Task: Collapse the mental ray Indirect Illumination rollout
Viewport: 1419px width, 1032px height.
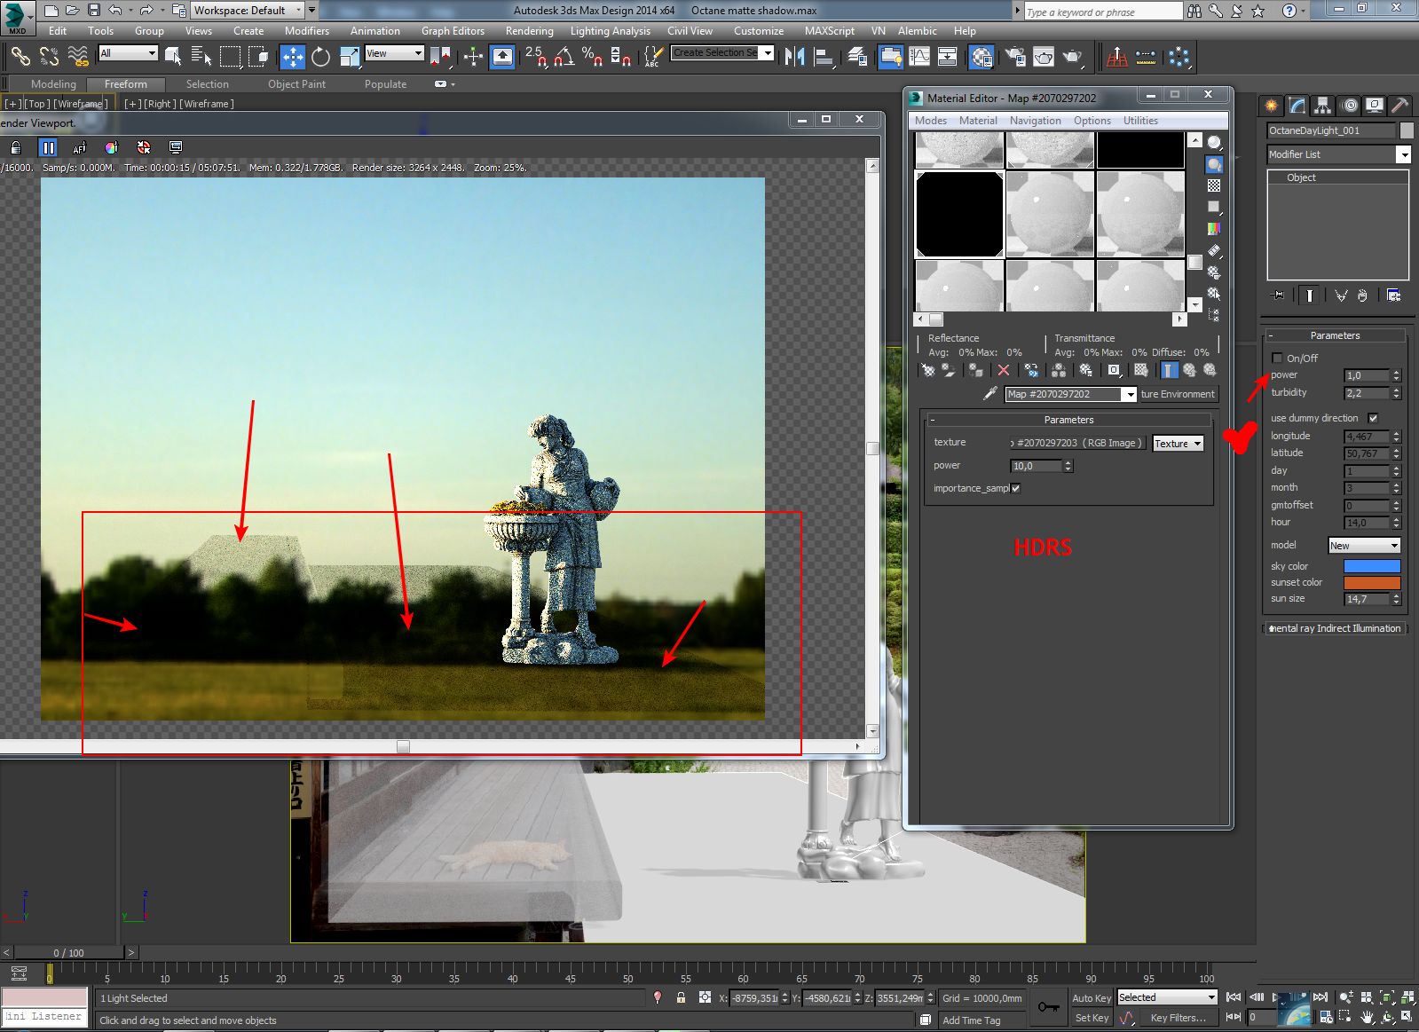Action: tap(1336, 628)
